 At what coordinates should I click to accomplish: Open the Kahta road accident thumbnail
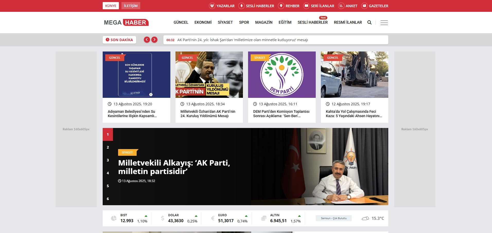[x=355, y=75]
